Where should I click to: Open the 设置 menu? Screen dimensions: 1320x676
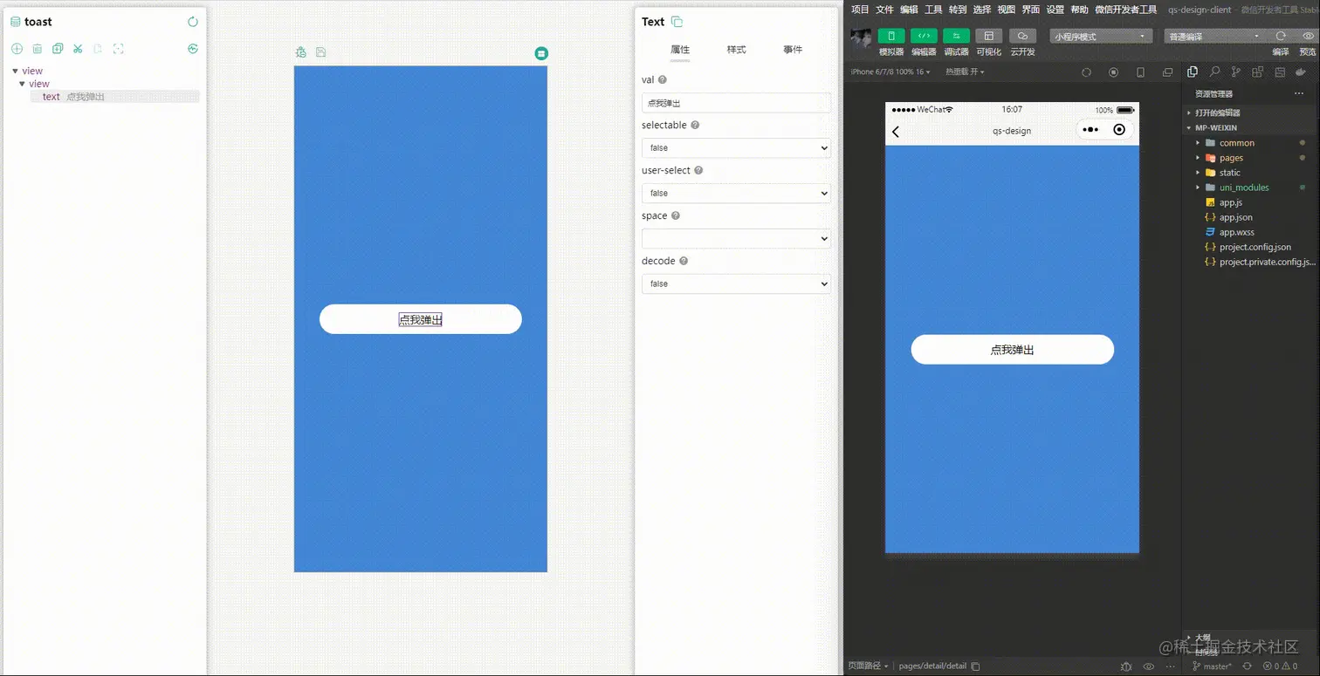coord(1055,10)
